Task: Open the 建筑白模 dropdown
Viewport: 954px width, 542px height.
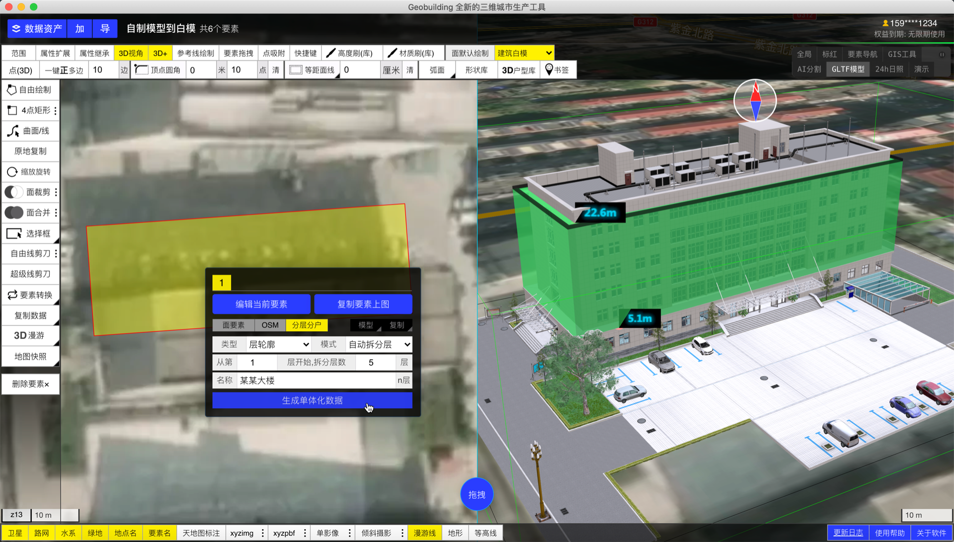Action: pyautogui.click(x=524, y=53)
